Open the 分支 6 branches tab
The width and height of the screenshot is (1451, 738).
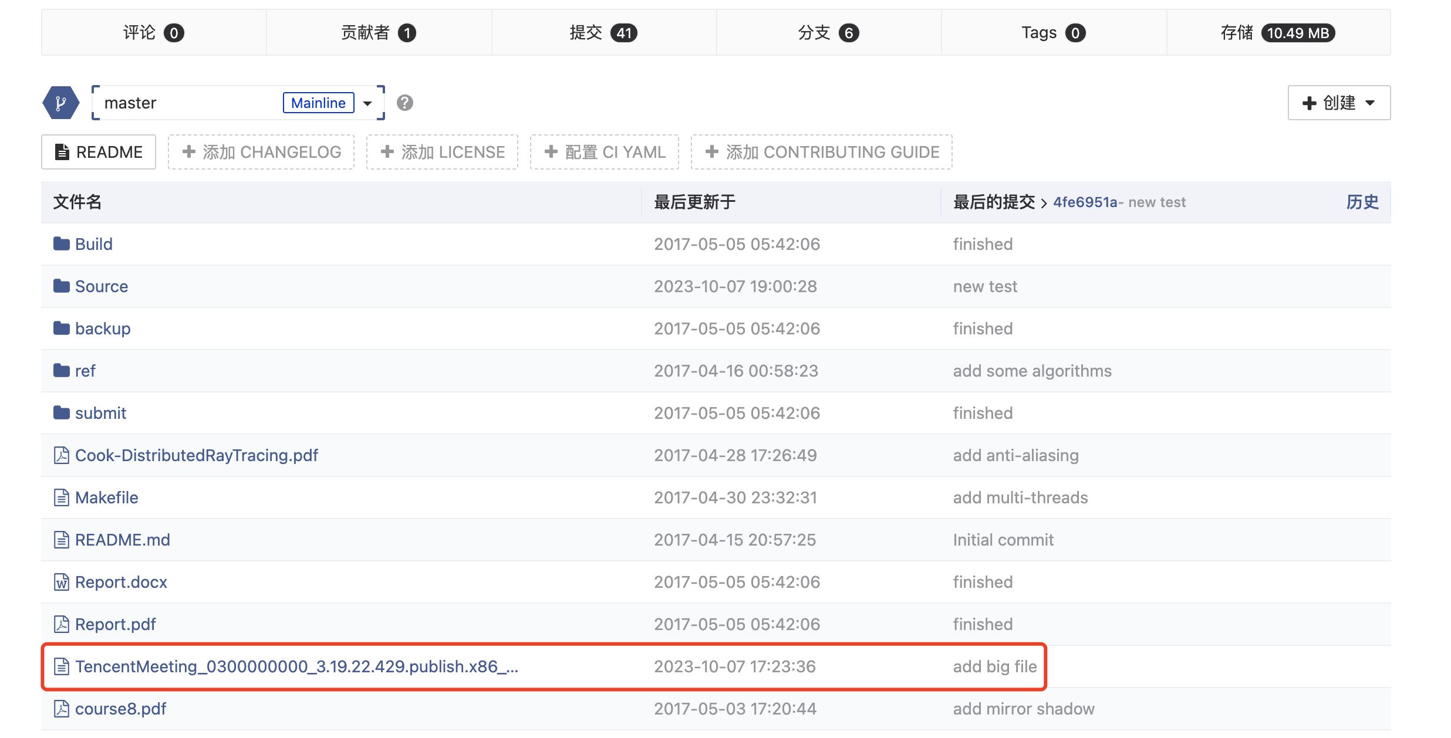tap(828, 33)
